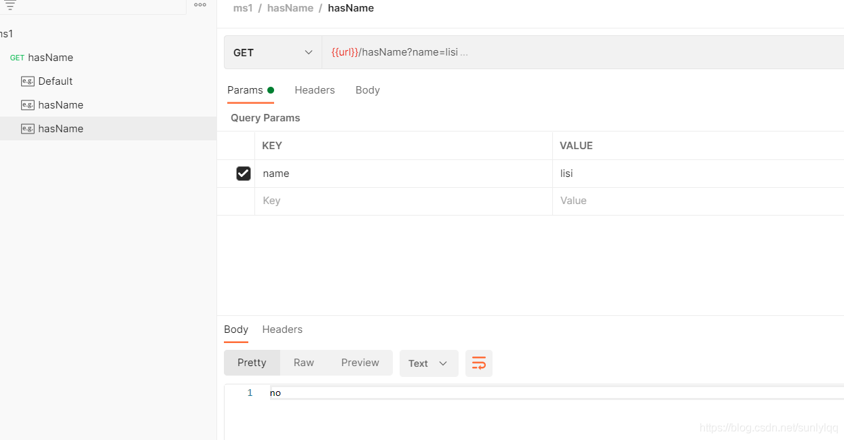The width and height of the screenshot is (844, 440).
Task: Open the Text format dropdown
Action: pos(429,363)
